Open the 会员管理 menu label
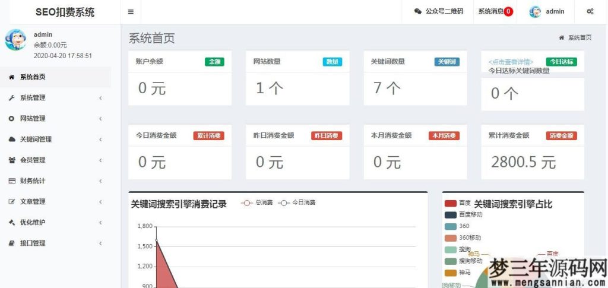Viewport: 608px width, 288px height. [33, 160]
